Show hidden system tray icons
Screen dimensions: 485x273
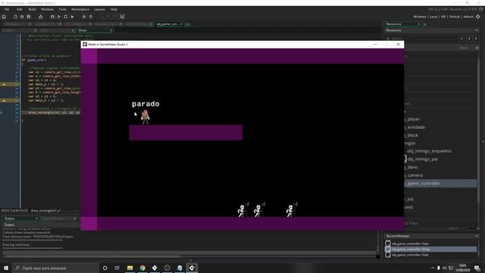[433, 268]
